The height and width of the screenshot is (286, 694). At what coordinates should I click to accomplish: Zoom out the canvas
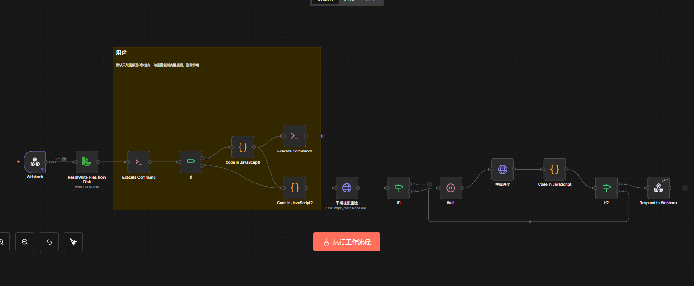[25, 242]
